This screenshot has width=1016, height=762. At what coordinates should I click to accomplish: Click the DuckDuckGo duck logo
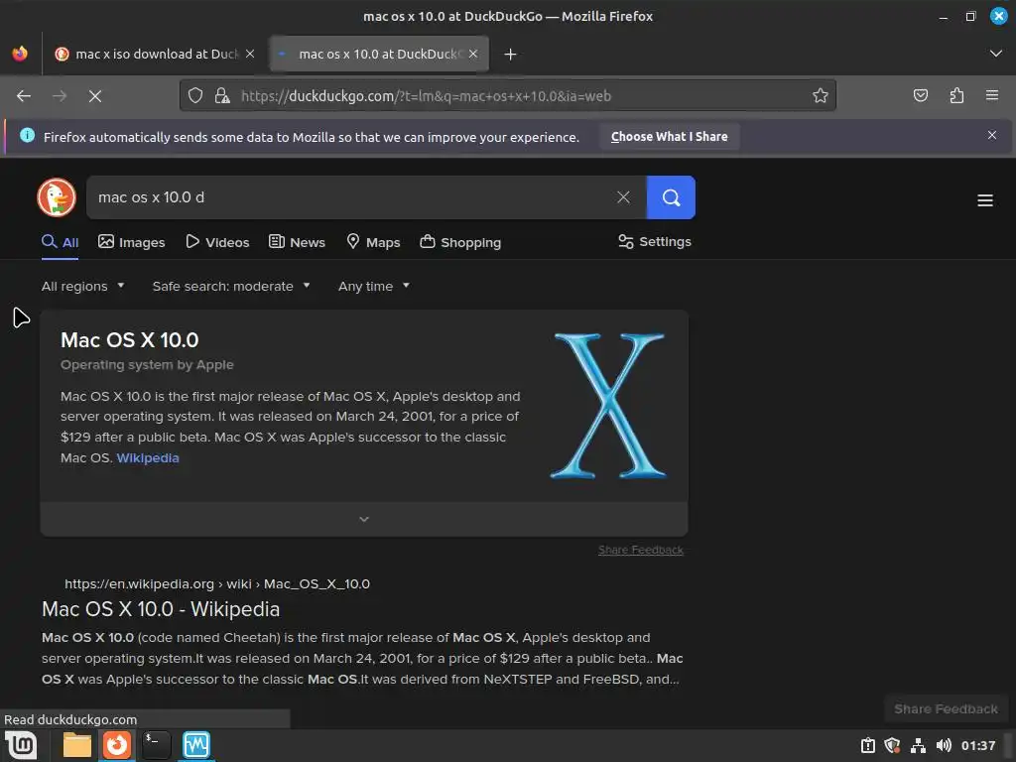(x=57, y=197)
